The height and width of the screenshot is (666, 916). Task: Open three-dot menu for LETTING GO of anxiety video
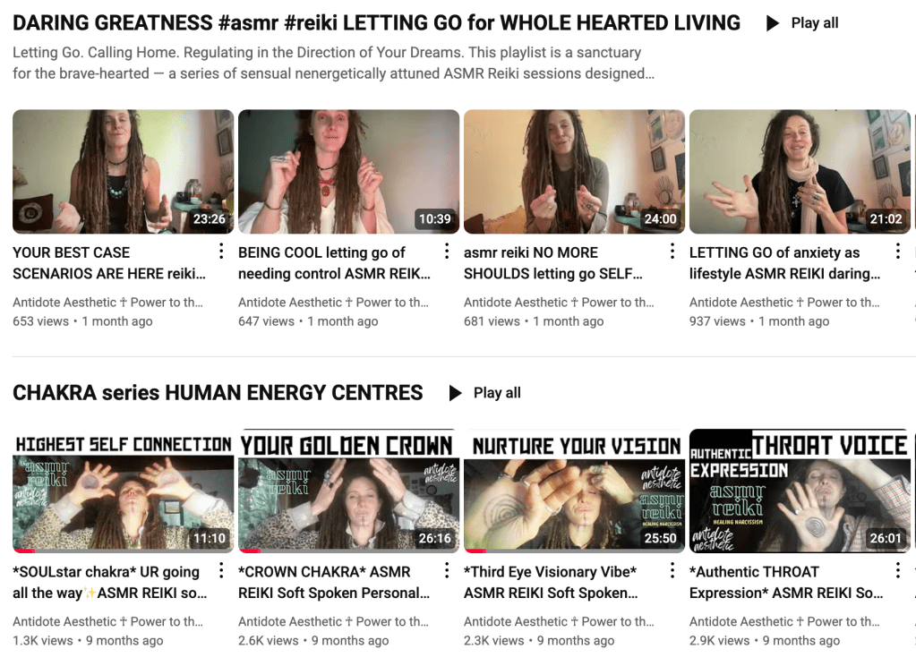click(897, 252)
